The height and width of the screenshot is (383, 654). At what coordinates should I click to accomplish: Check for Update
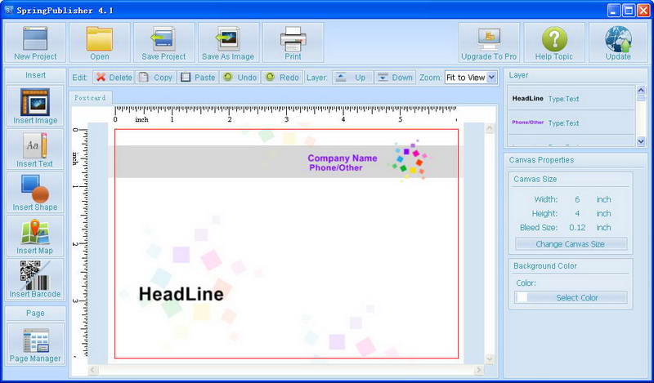(618, 42)
